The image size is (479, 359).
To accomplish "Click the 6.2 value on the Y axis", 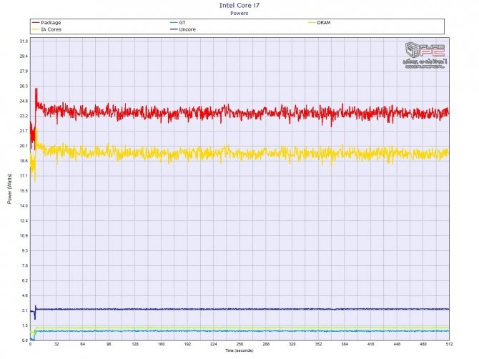I will click(25, 281).
